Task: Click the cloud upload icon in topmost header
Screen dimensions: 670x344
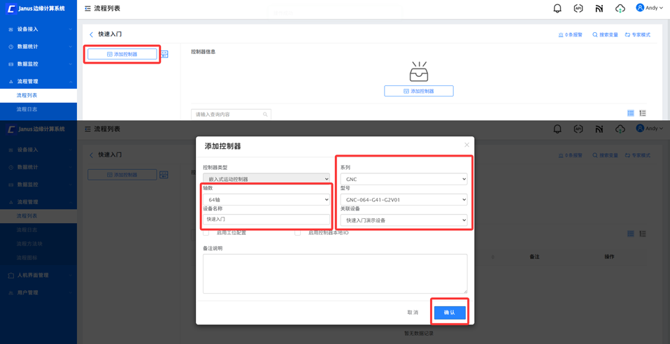Action: point(620,8)
